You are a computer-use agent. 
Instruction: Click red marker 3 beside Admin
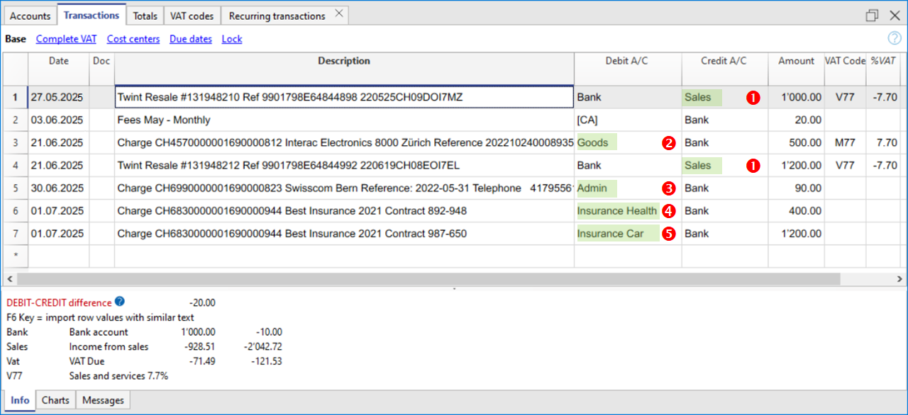click(668, 188)
